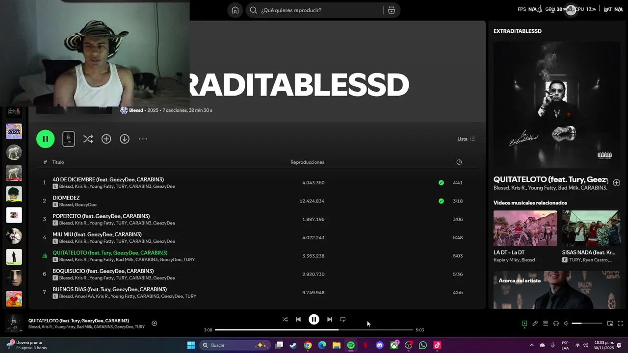Open Connect to a device headphones icon
Image resolution: width=628 pixels, height=353 pixels.
tap(556, 323)
